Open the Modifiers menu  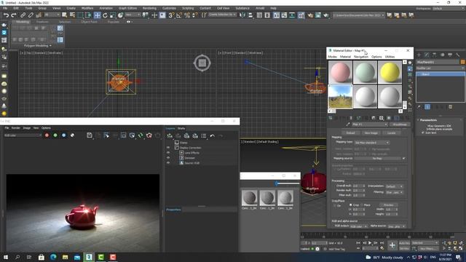pyautogui.click(x=87, y=8)
